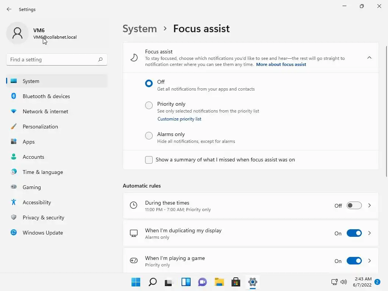
Task: Open File Explorer from the taskbar
Action: pyautogui.click(x=219, y=282)
